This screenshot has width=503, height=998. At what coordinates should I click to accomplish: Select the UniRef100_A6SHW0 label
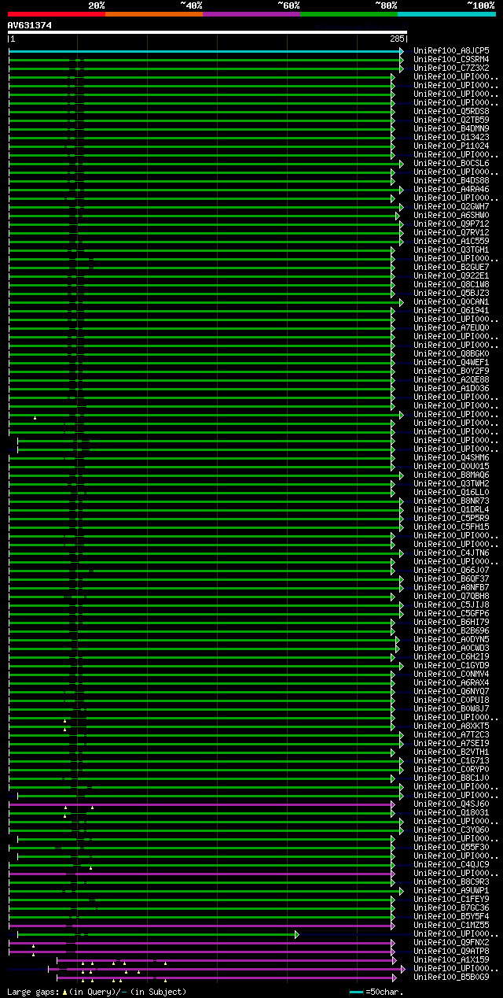tap(451, 215)
